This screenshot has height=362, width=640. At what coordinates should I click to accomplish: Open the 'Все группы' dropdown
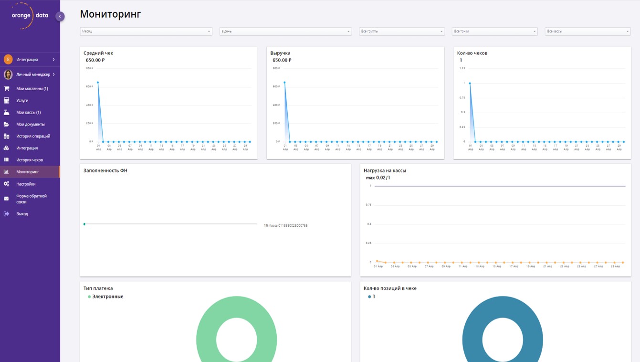point(402,31)
